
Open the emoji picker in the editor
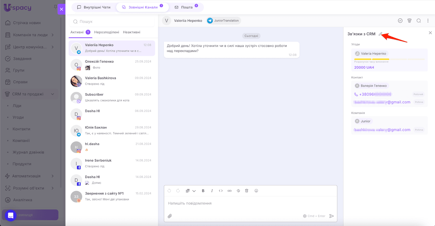[256, 191]
